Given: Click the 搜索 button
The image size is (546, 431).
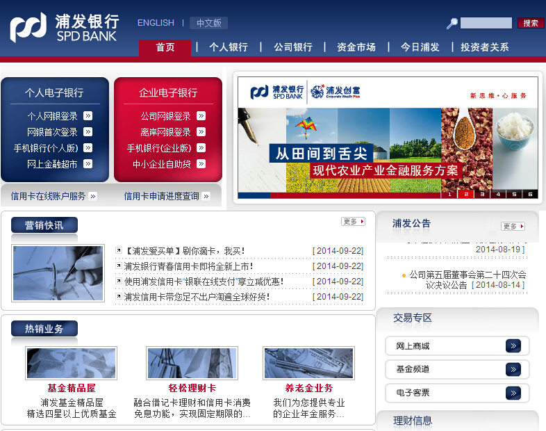Looking at the screenshot, I should pos(531,23).
